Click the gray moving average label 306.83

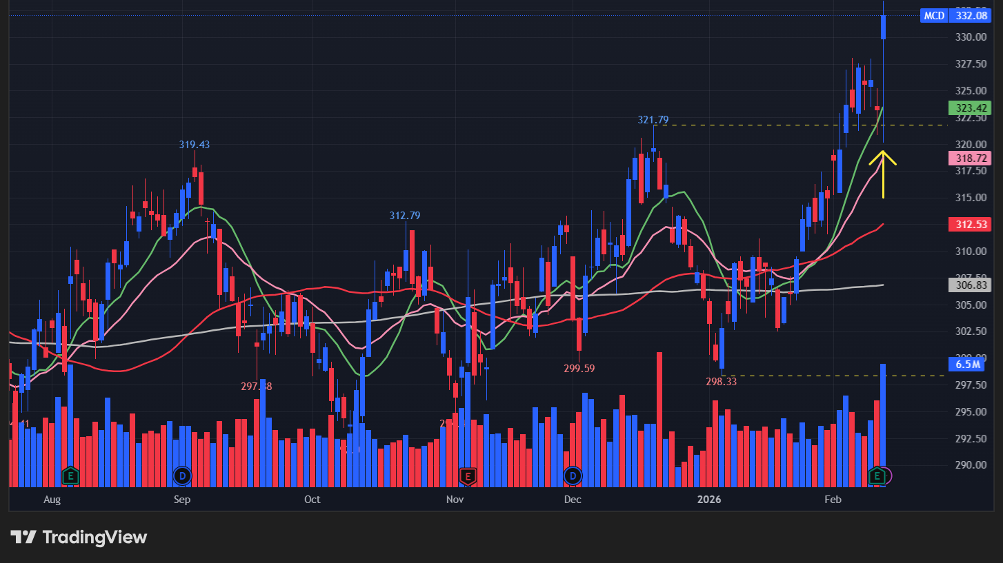pos(970,285)
